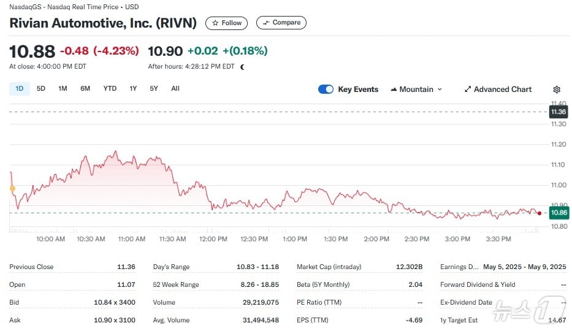Screen dimensions: 572x331
Task: Select the 1M chart range
Action: 63,89
